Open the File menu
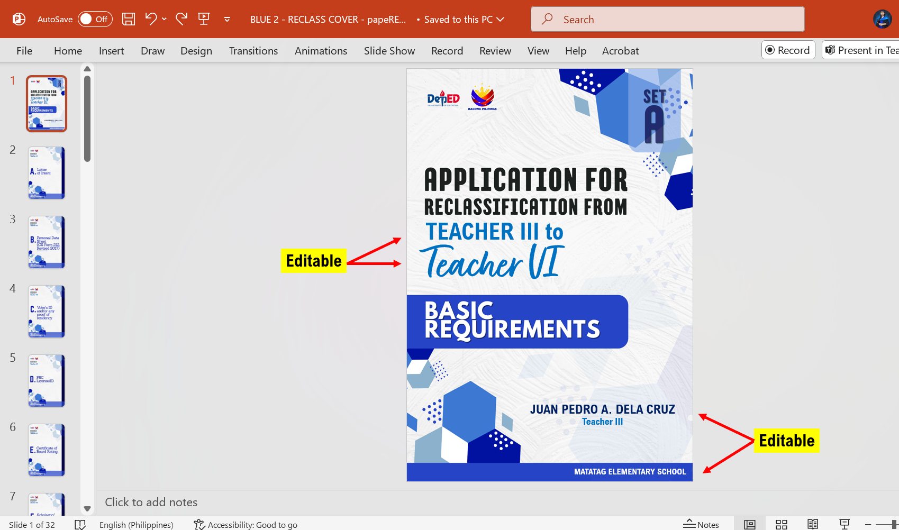This screenshot has width=899, height=530. [24, 51]
